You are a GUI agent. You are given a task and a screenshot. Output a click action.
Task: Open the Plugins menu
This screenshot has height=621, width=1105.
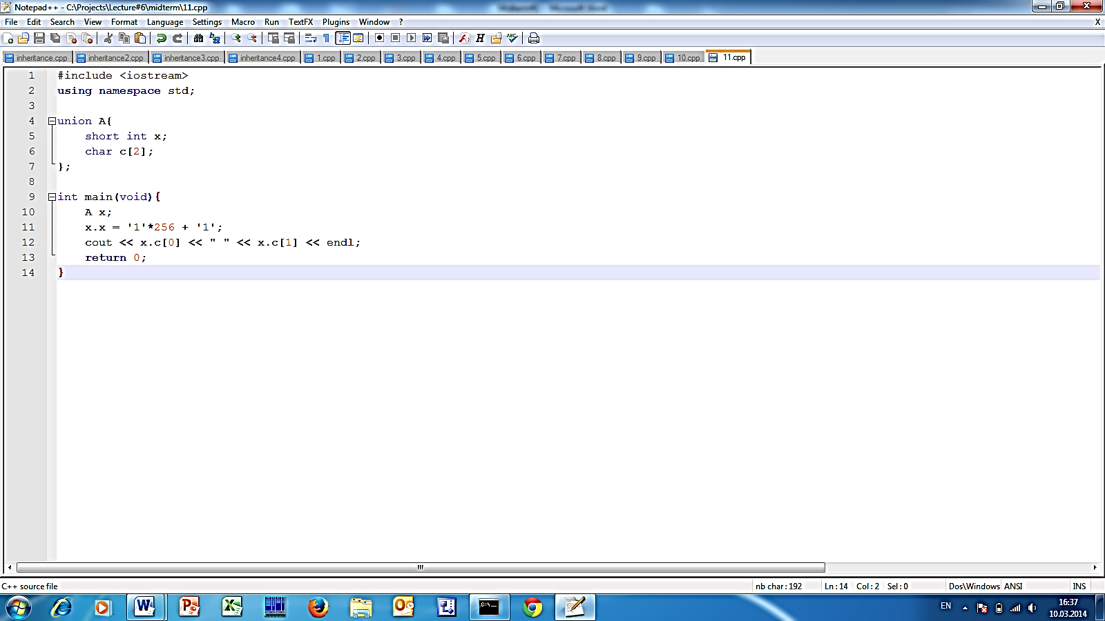(x=336, y=22)
